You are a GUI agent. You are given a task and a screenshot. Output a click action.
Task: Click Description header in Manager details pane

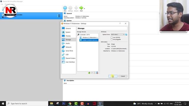(x=70, y=80)
